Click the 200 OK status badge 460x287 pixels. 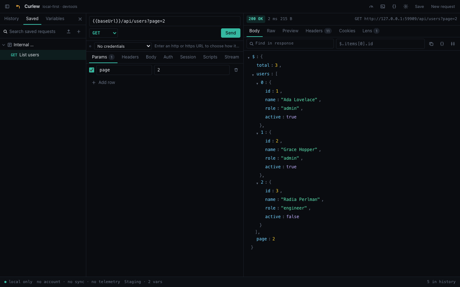click(x=256, y=19)
